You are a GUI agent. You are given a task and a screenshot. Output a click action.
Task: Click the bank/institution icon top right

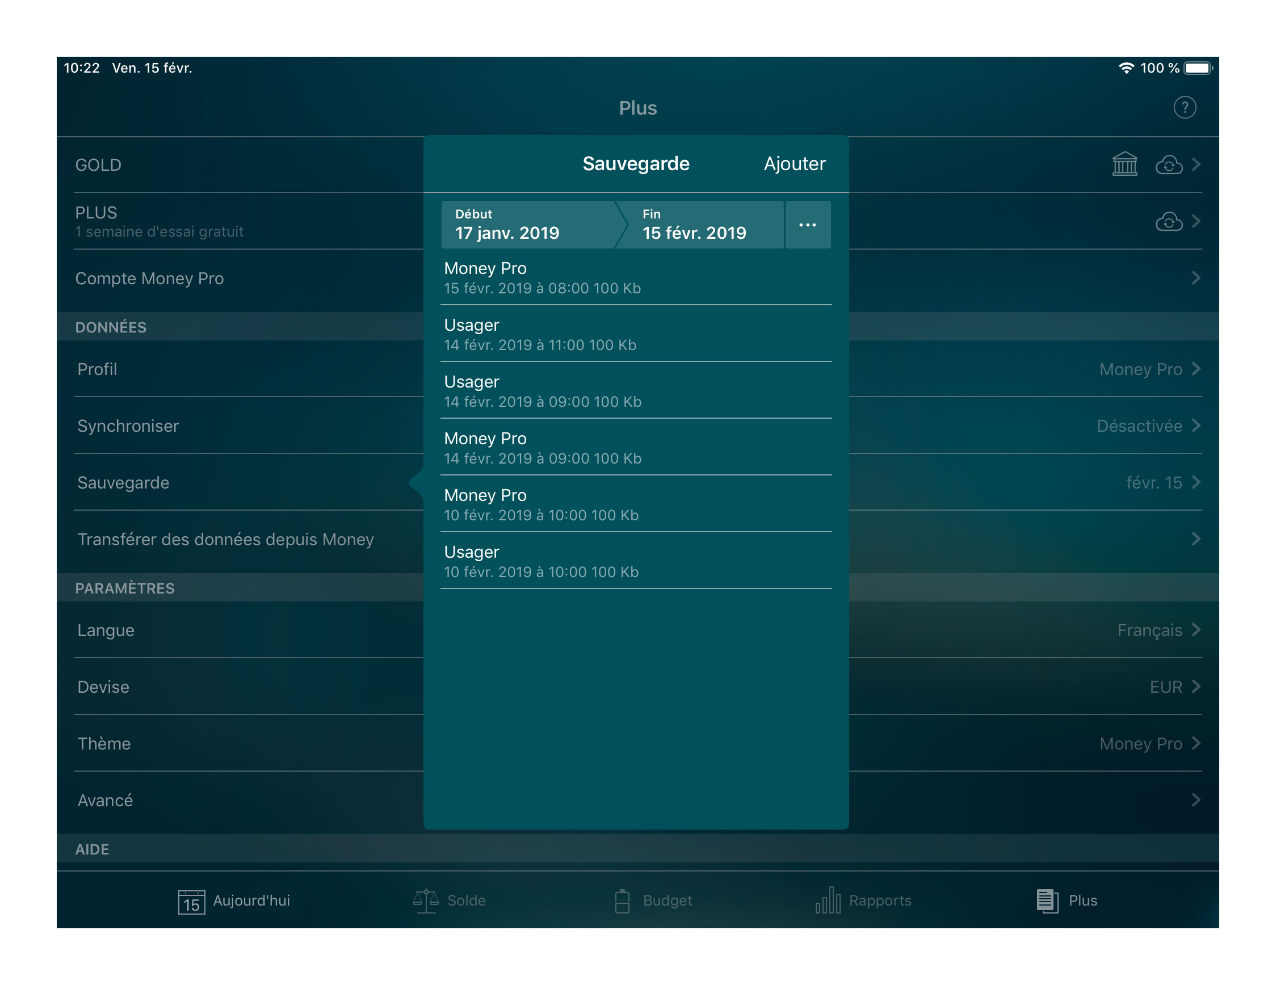point(1126,165)
